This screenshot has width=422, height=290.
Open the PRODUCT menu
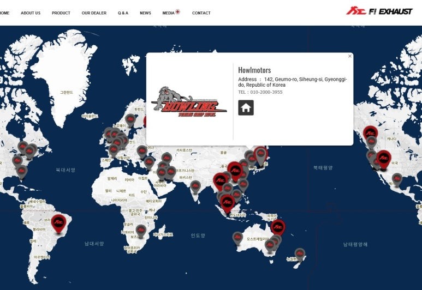(61, 13)
